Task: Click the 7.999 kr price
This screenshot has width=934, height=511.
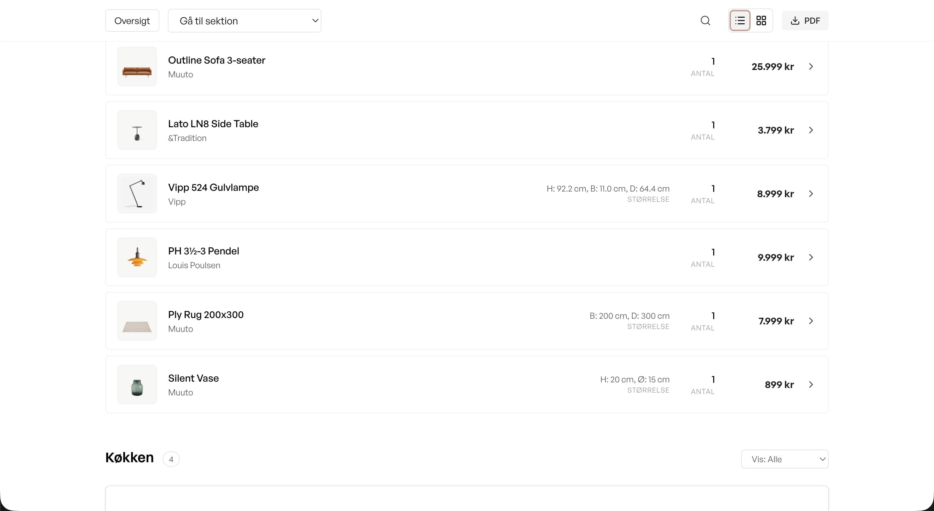Action: [x=776, y=321]
